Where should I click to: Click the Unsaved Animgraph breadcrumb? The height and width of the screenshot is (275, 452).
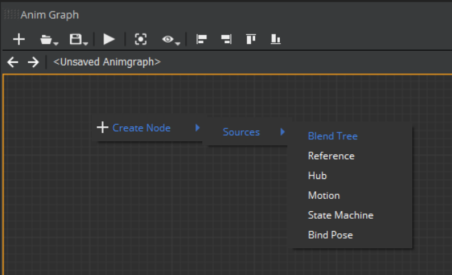(x=107, y=62)
